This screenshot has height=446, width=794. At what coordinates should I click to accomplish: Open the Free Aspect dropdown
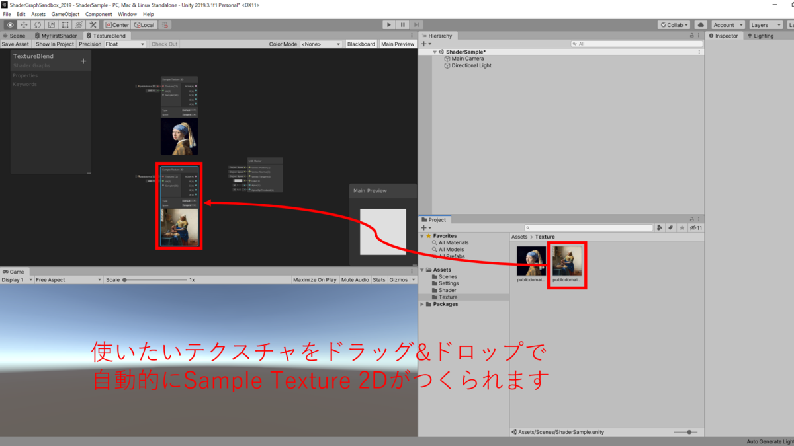pyautogui.click(x=69, y=279)
